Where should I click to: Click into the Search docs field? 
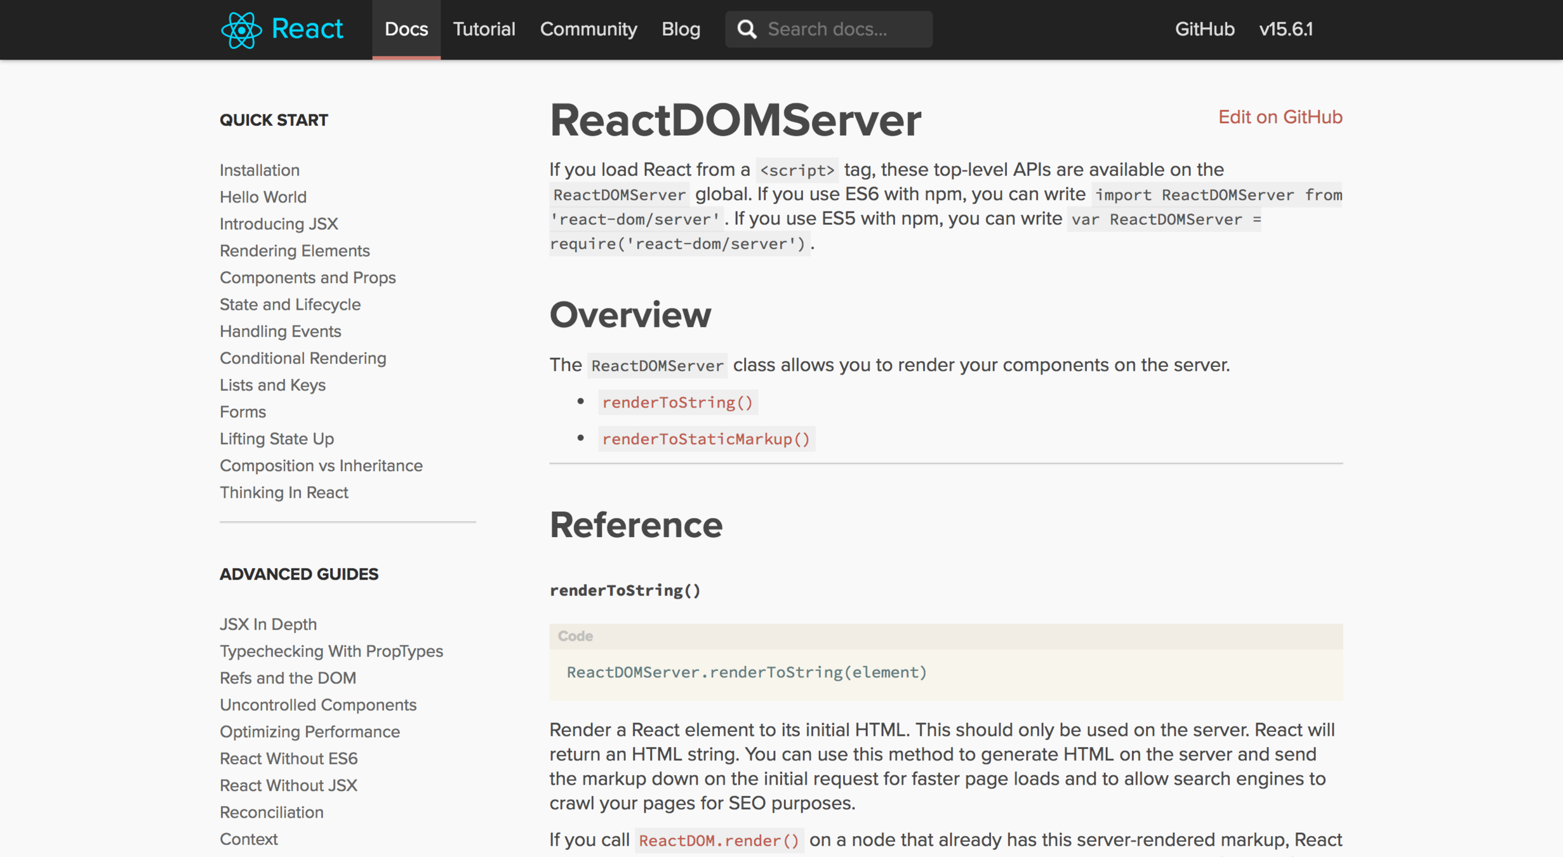click(x=844, y=29)
